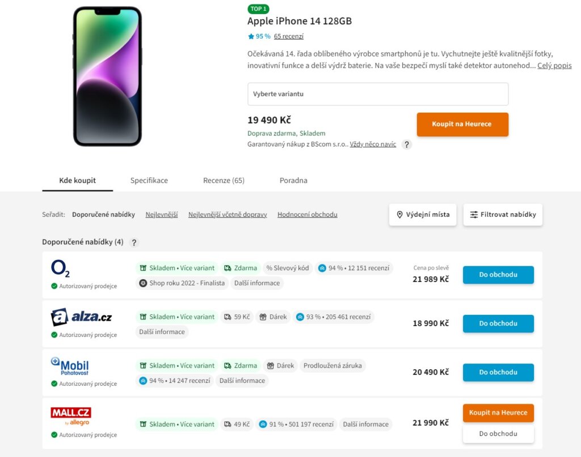Click the question mark next to Vždy něco navíc
This screenshot has height=457, width=581.
click(x=406, y=144)
